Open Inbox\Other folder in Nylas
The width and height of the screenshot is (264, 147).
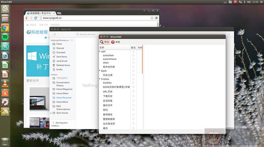coord(62,93)
